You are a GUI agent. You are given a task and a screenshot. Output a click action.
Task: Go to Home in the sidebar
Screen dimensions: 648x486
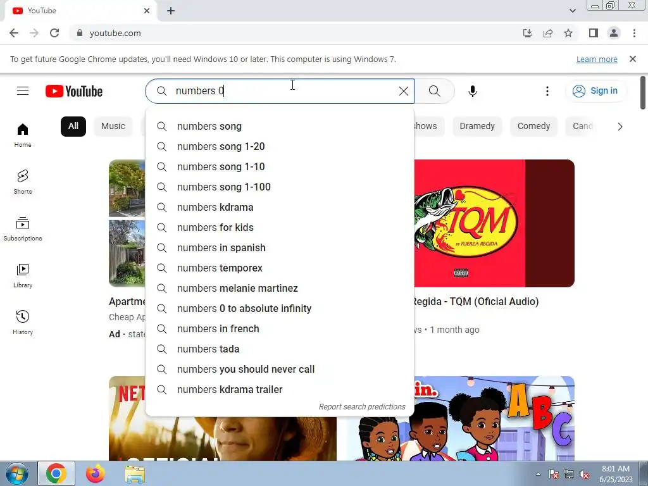[23, 135]
